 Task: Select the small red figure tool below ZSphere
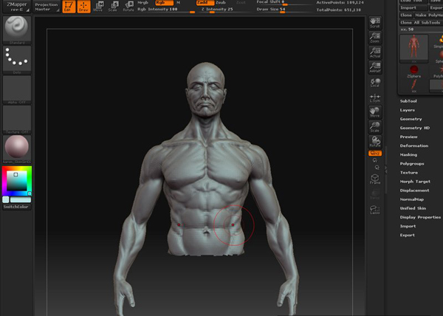click(413, 86)
